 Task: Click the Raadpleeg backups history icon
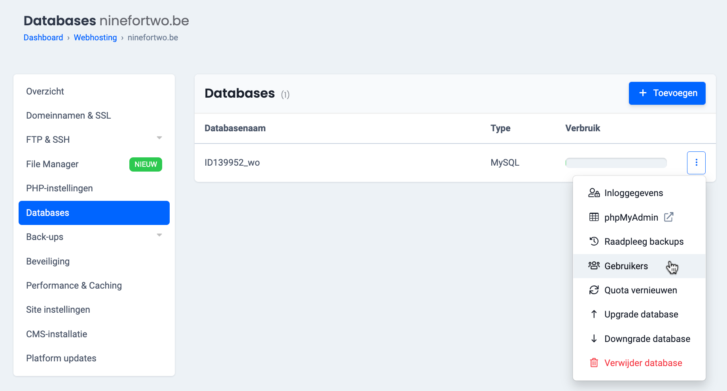594,242
